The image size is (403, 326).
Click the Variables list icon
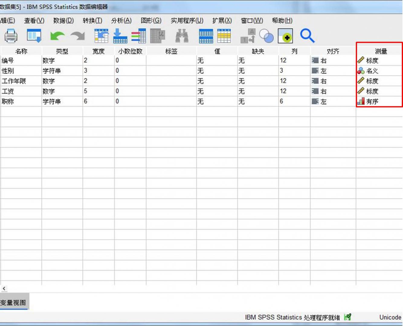(x=138, y=36)
